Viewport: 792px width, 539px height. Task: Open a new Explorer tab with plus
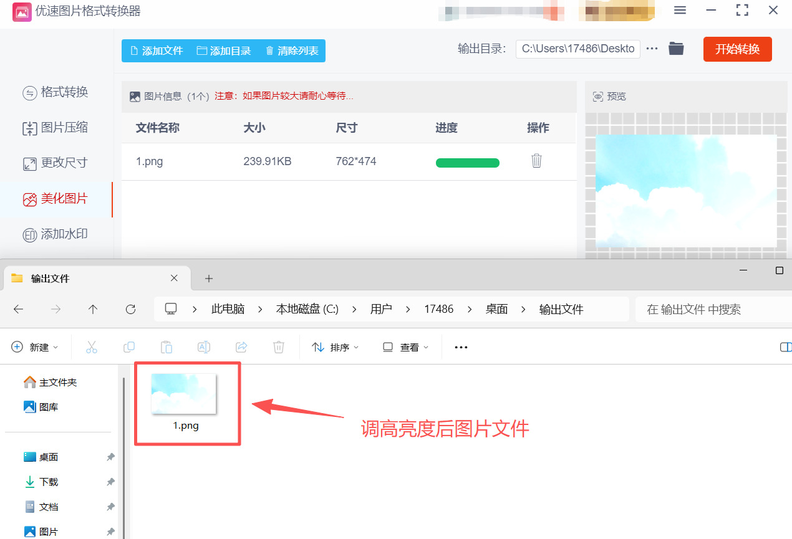(209, 279)
